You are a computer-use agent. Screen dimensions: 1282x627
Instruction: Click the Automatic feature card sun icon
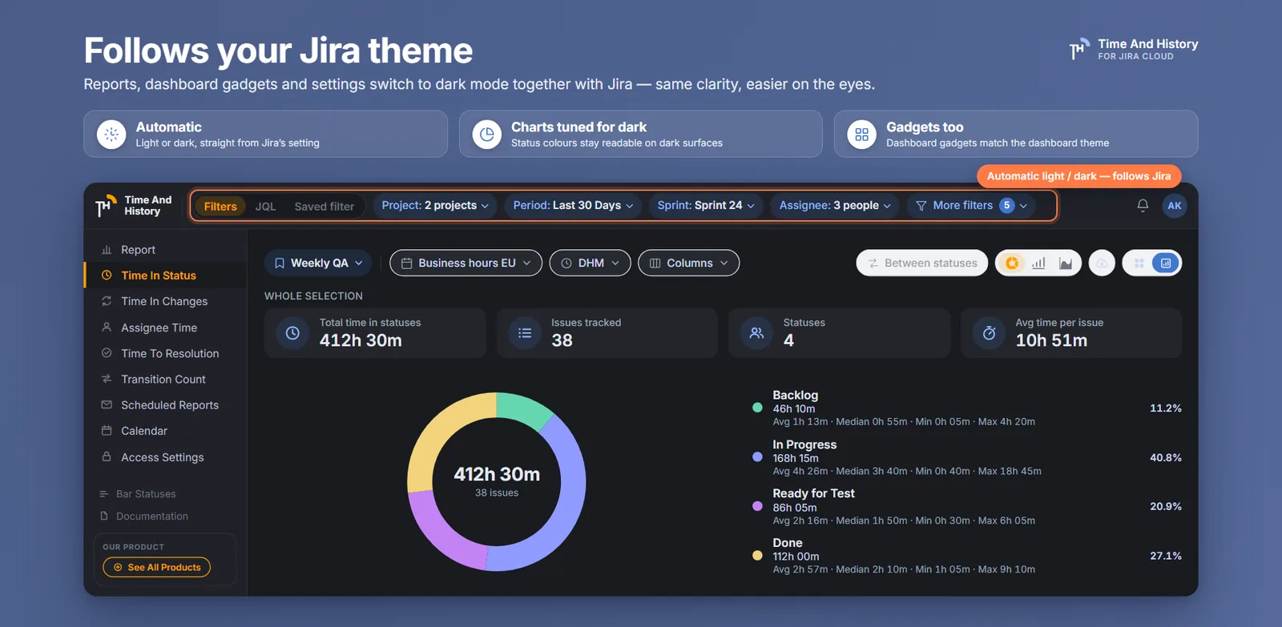[x=111, y=135]
